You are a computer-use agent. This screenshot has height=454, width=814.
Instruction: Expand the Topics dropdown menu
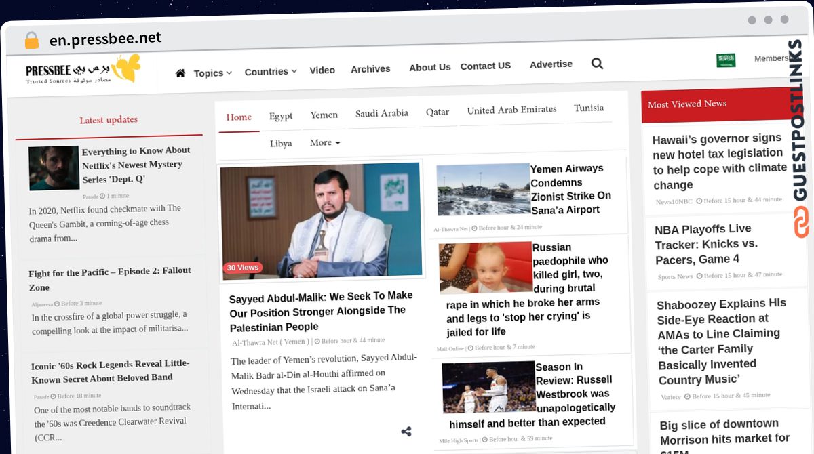pyautogui.click(x=212, y=73)
